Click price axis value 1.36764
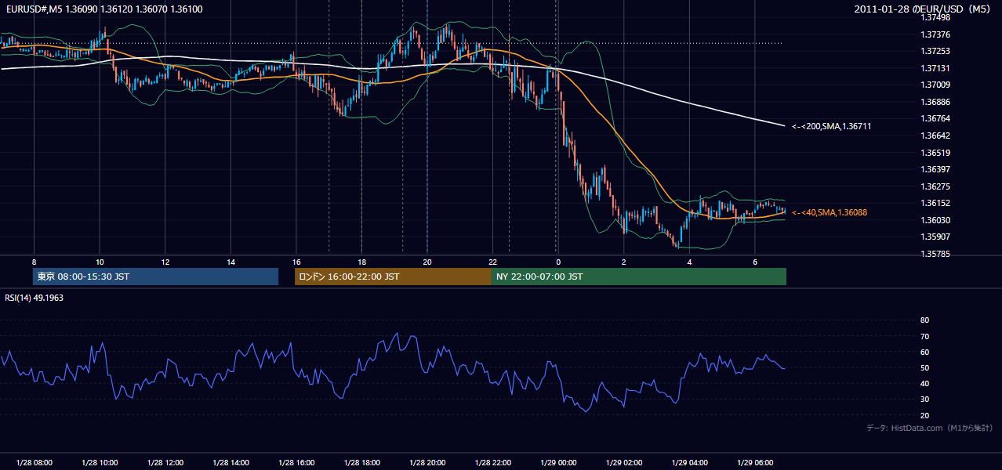The width and height of the screenshot is (1002, 470). (935, 118)
